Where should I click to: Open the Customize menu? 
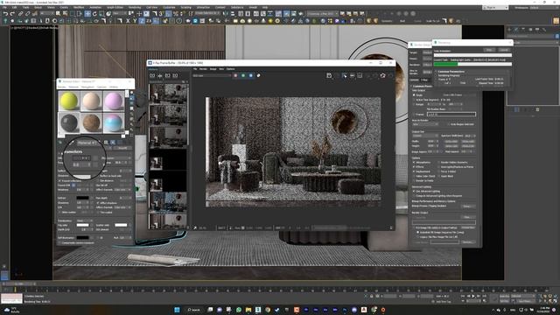point(169,7)
